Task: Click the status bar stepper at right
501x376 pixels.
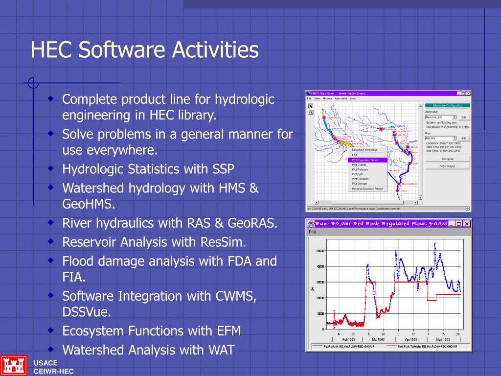Action: (467, 209)
